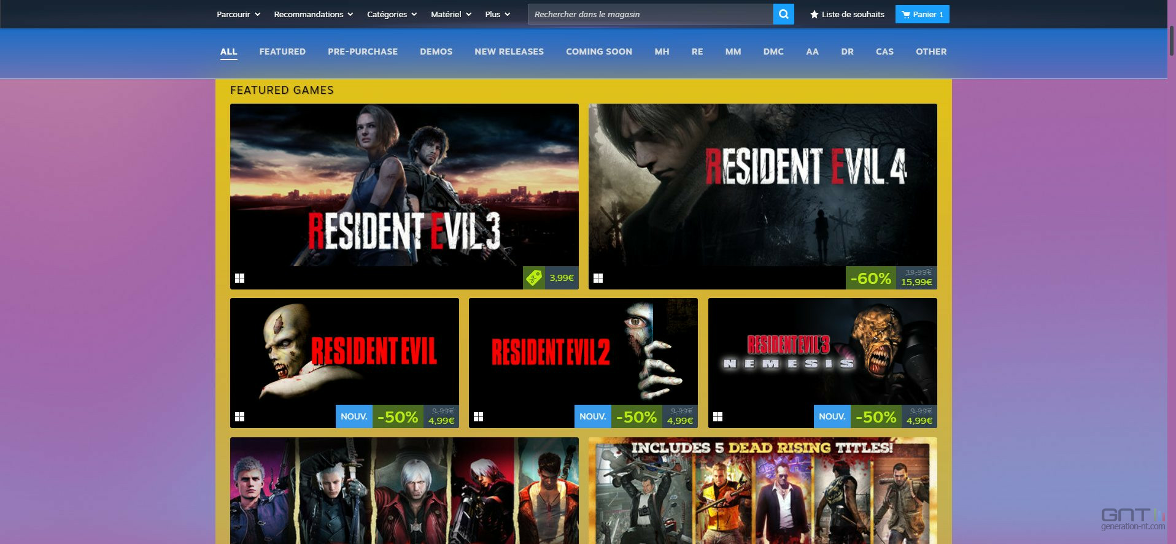Go to the NEW RELEASES tab

pos(509,52)
